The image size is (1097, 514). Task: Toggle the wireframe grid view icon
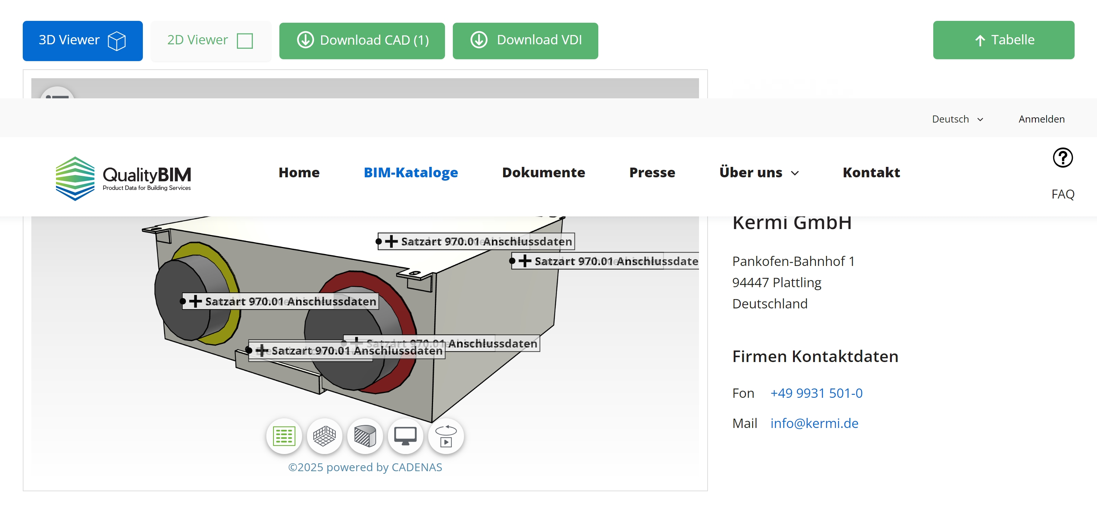pyautogui.click(x=325, y=436)
